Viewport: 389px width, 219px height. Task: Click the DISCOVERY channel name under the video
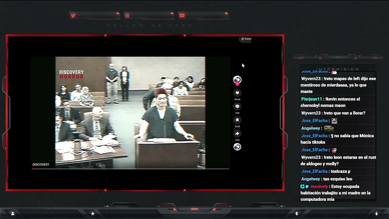tap(41, 165)
